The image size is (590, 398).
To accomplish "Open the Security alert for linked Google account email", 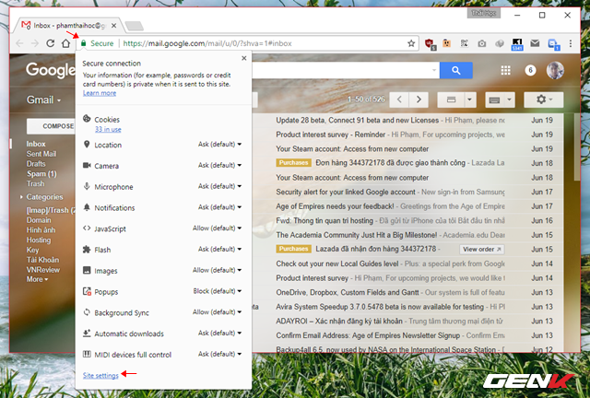I will 390,192.
